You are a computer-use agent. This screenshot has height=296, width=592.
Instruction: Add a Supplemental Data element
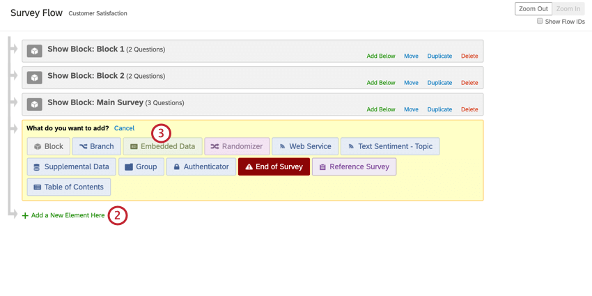72,166
